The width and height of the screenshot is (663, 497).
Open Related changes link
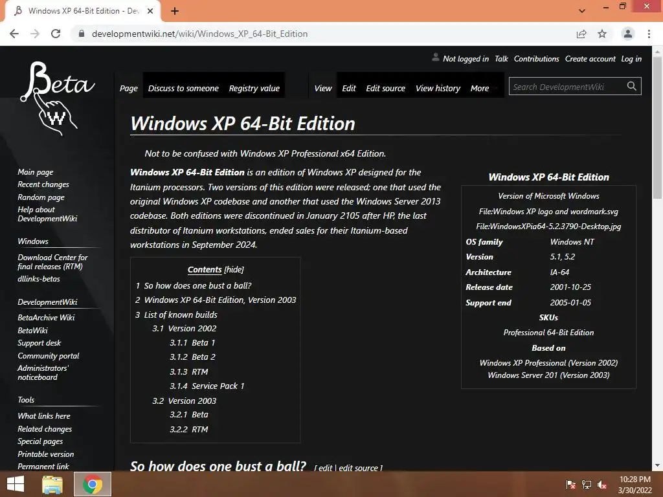tap(45, 429)
